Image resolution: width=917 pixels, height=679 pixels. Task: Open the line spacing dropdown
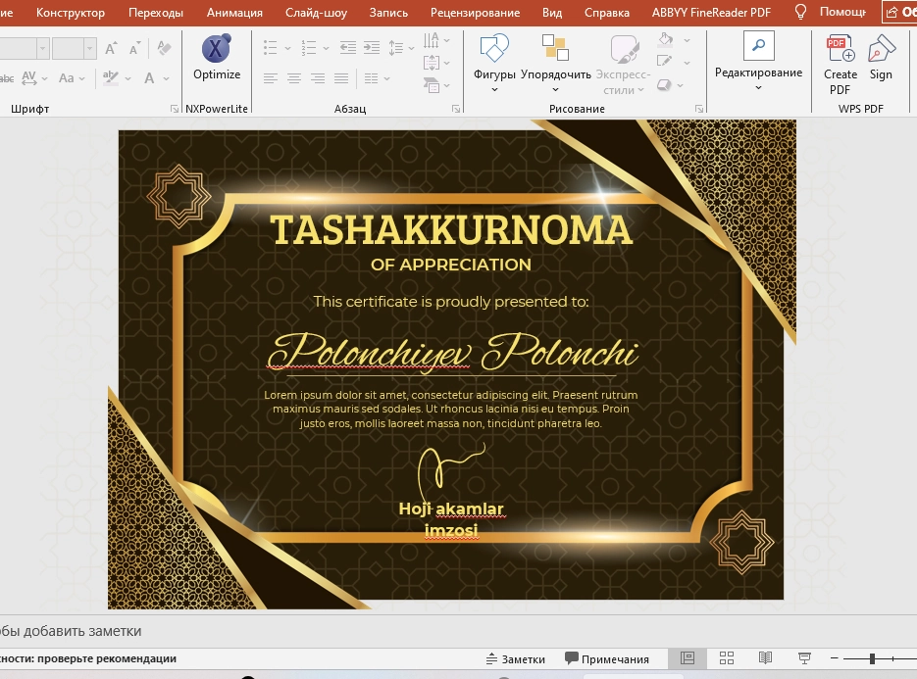point(411,48)
